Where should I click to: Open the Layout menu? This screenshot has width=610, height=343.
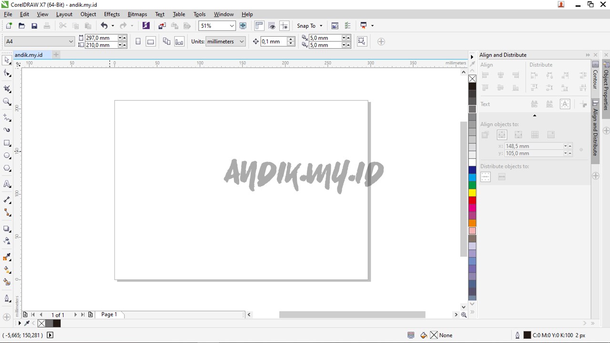click(64, 14)
